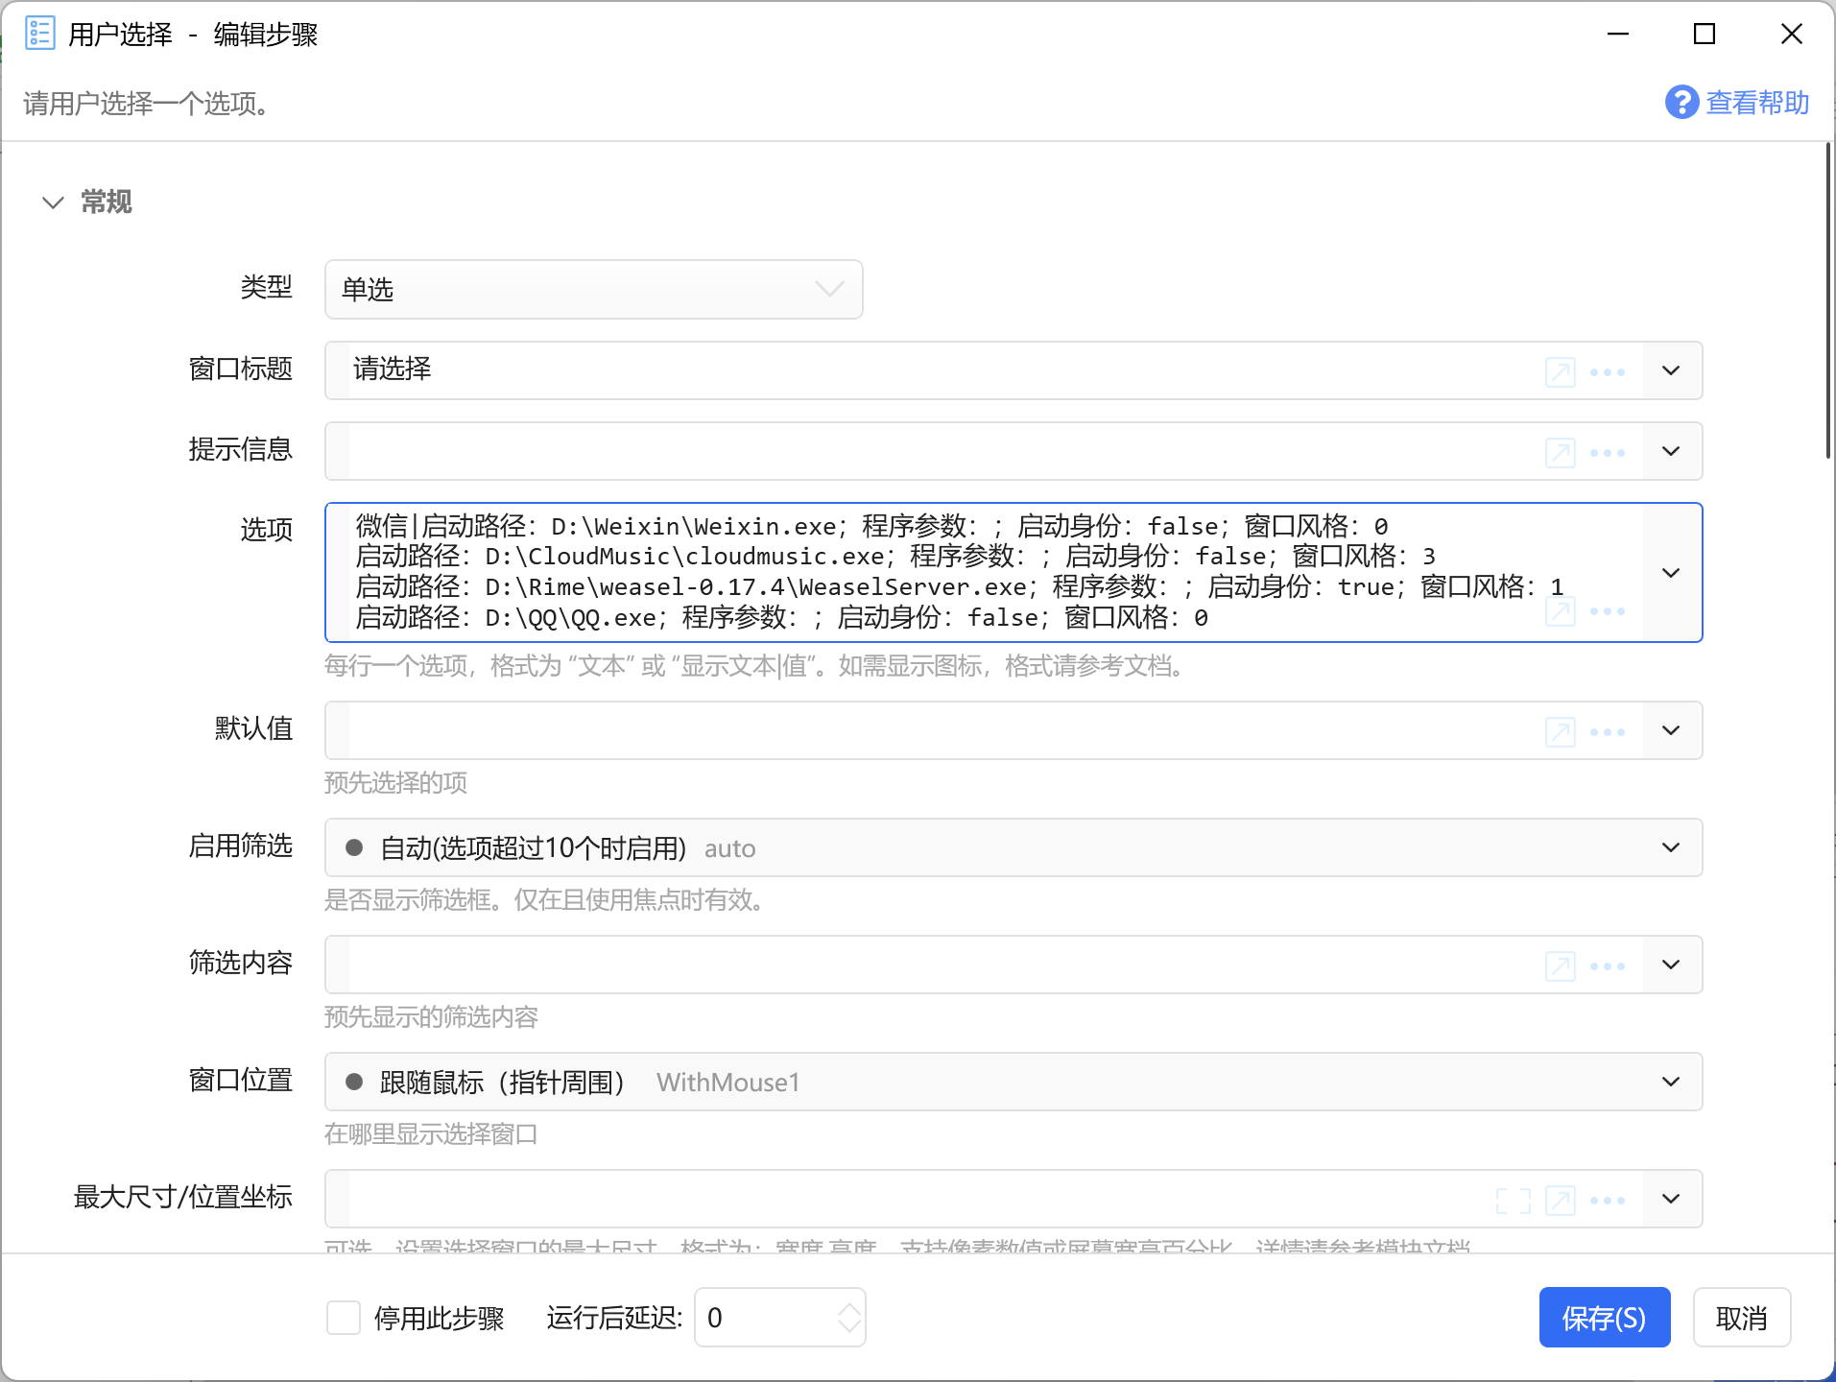Click region picker icon in 最大尺寸/位置坐标 field
This screenshot has height=1382, width=1836.
coord(1513,1200)
